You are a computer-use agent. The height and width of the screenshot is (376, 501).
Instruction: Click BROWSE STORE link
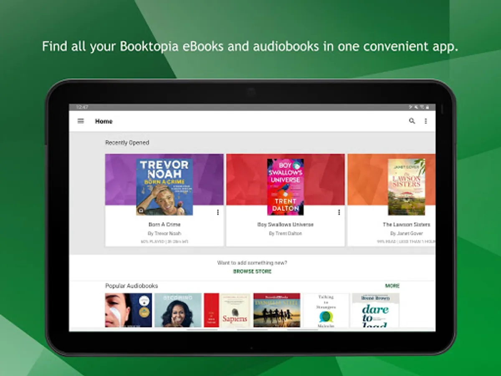[x=252, y=272]
